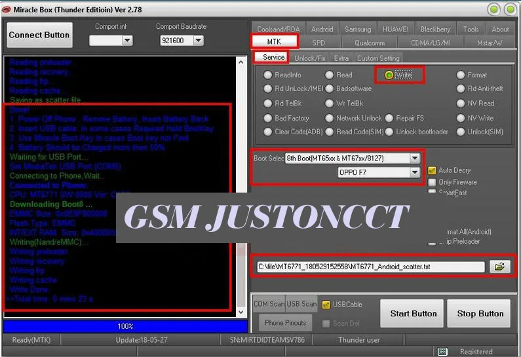Choose the Format radio button
This screenshot has height=357, width=521.
461,75
